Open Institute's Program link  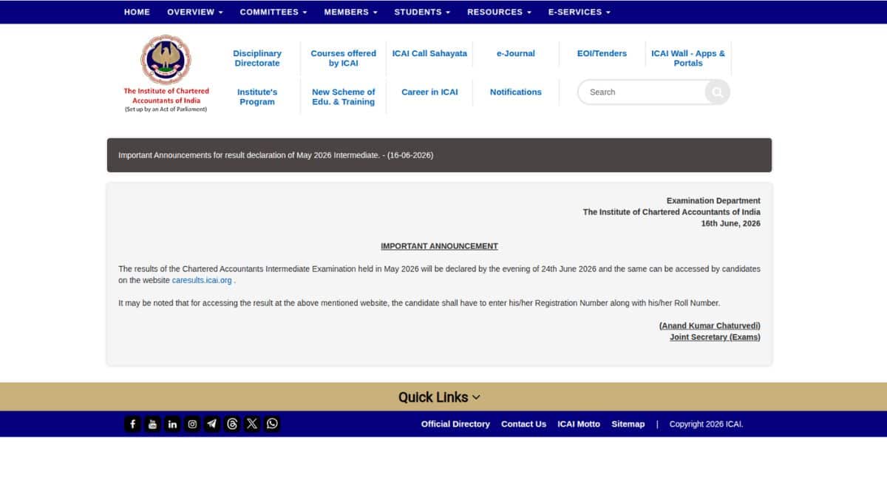tap(257, 97)
